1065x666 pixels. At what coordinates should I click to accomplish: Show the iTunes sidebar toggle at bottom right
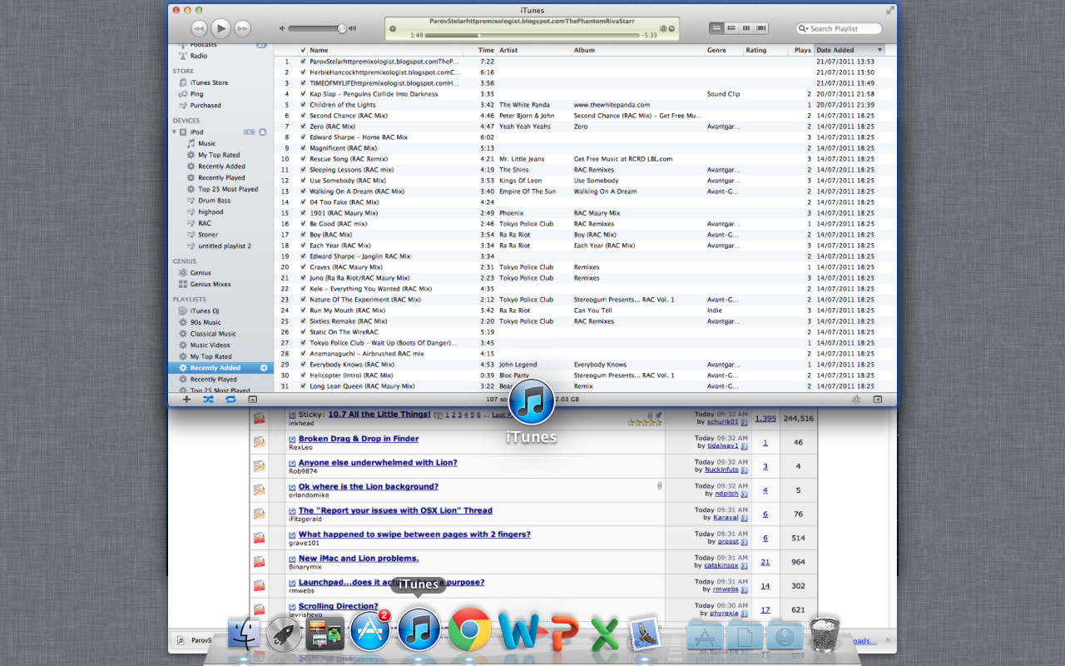pos(878,399)
